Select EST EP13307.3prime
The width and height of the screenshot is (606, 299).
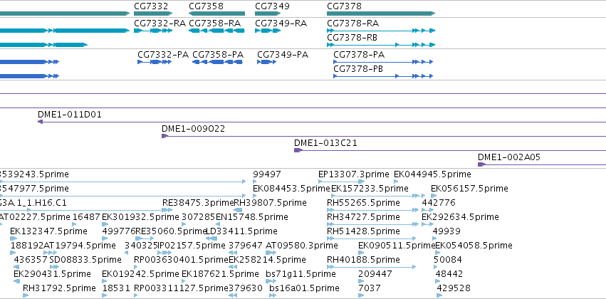[354, 174]
